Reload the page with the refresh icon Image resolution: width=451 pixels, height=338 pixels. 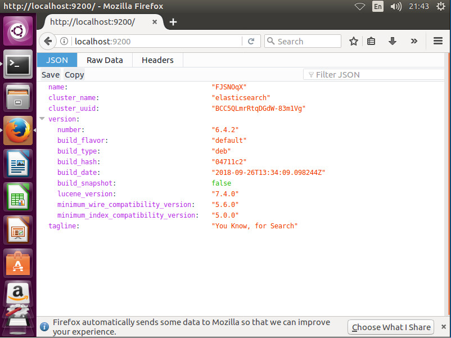(x=251, y=42)
